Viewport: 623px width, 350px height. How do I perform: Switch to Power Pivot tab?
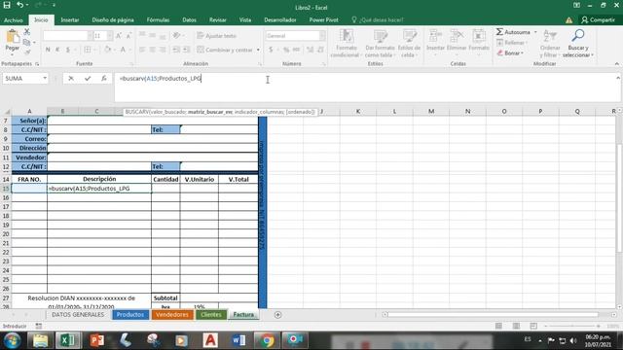[x=323, y=19]
